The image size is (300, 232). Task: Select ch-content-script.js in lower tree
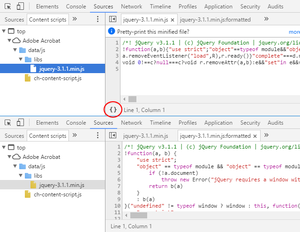pos(58,195)
